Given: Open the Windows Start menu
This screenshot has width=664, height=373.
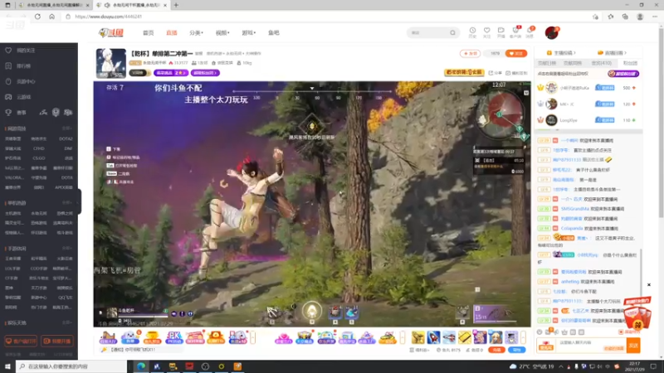Looking at the screenshot, I should [7, 366].
